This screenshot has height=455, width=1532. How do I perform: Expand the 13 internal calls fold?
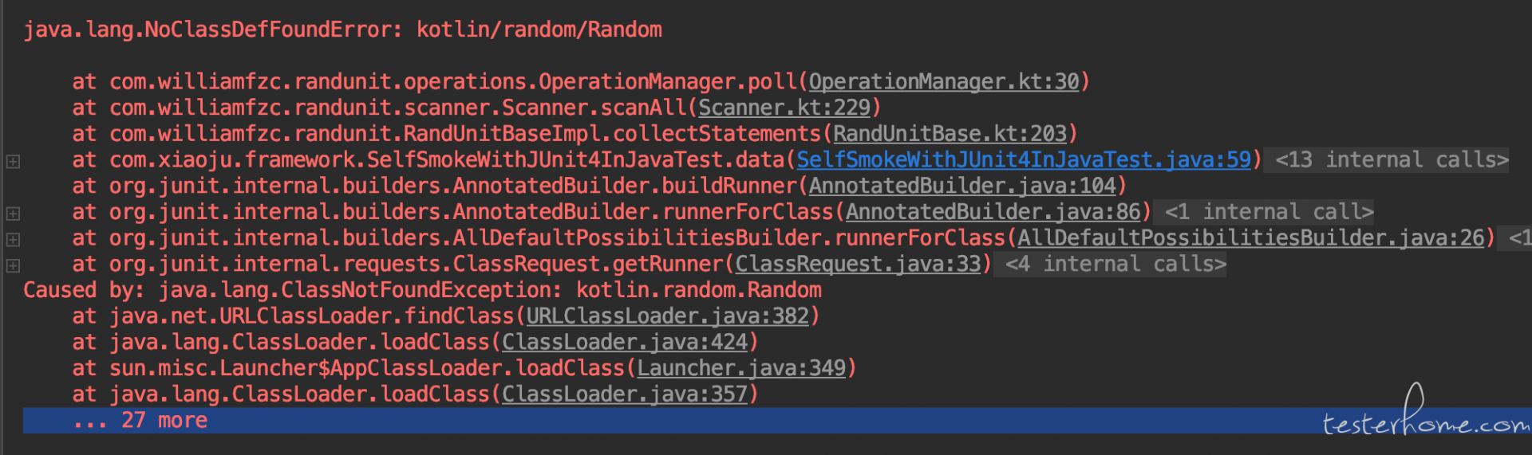coord(1392,160)
